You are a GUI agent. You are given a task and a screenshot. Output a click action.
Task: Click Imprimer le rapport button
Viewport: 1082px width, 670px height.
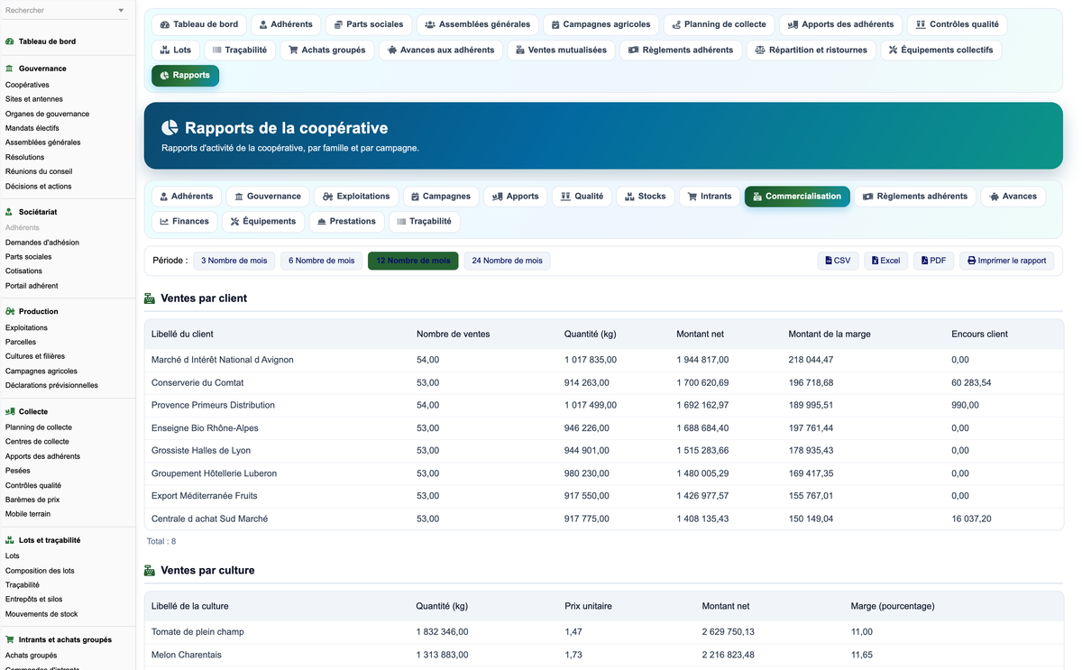pyautogui.click(x=1007, y=261)
